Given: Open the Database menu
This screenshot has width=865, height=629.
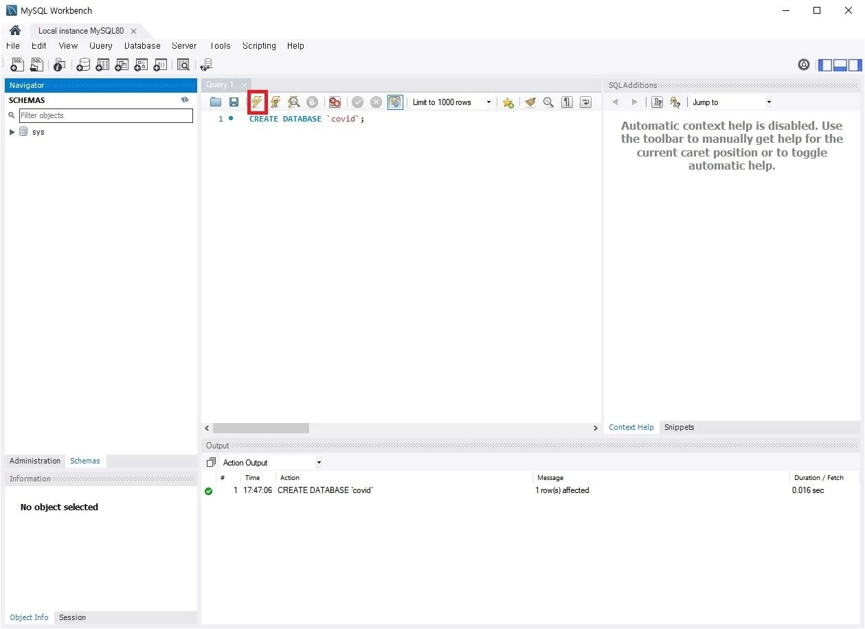Looking at the screenshot, I should [x=142, y=46].
